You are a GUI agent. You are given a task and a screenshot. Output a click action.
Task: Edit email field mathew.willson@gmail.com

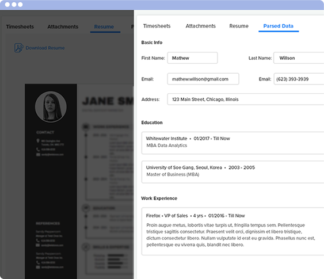coord(203,79)
